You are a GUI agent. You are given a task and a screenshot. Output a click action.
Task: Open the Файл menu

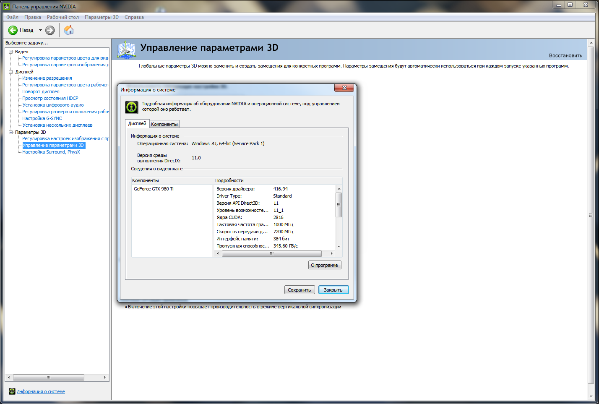click(x=12, y=17)
